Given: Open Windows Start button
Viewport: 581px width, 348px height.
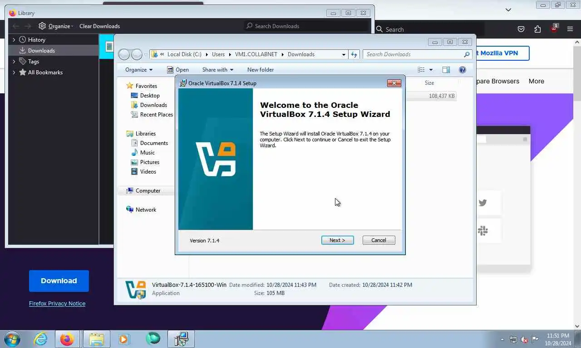Looking at the screenshot, I should click(x=12, y=339).
